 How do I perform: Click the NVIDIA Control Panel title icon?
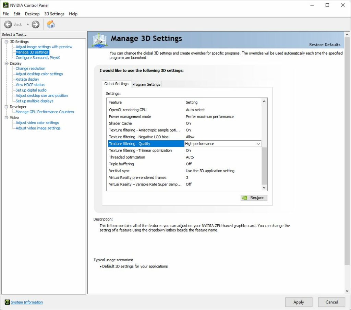[x=5, y=5]
